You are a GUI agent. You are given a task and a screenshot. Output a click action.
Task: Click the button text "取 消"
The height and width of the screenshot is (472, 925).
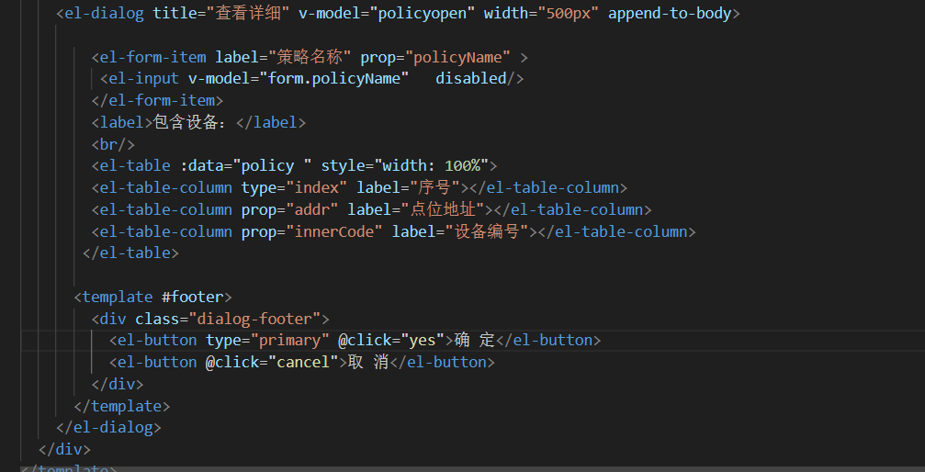pyautogui.click(x=368, y=362)
